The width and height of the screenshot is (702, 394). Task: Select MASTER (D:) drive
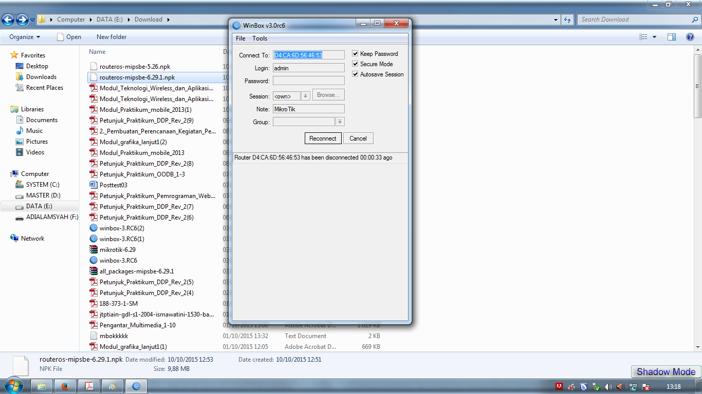click(43, 195)
